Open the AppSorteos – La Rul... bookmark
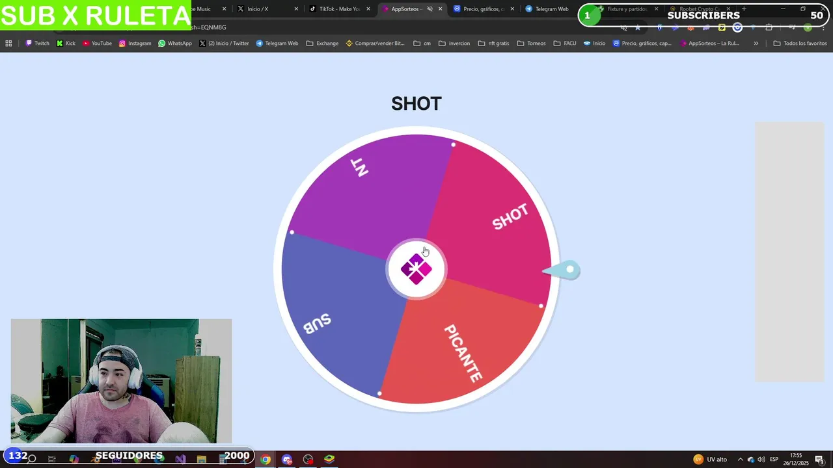This screenshot has width=833, height=468. 709,44
